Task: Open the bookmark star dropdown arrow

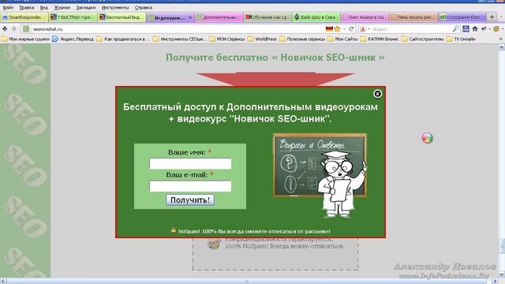Action: [344, 29]
